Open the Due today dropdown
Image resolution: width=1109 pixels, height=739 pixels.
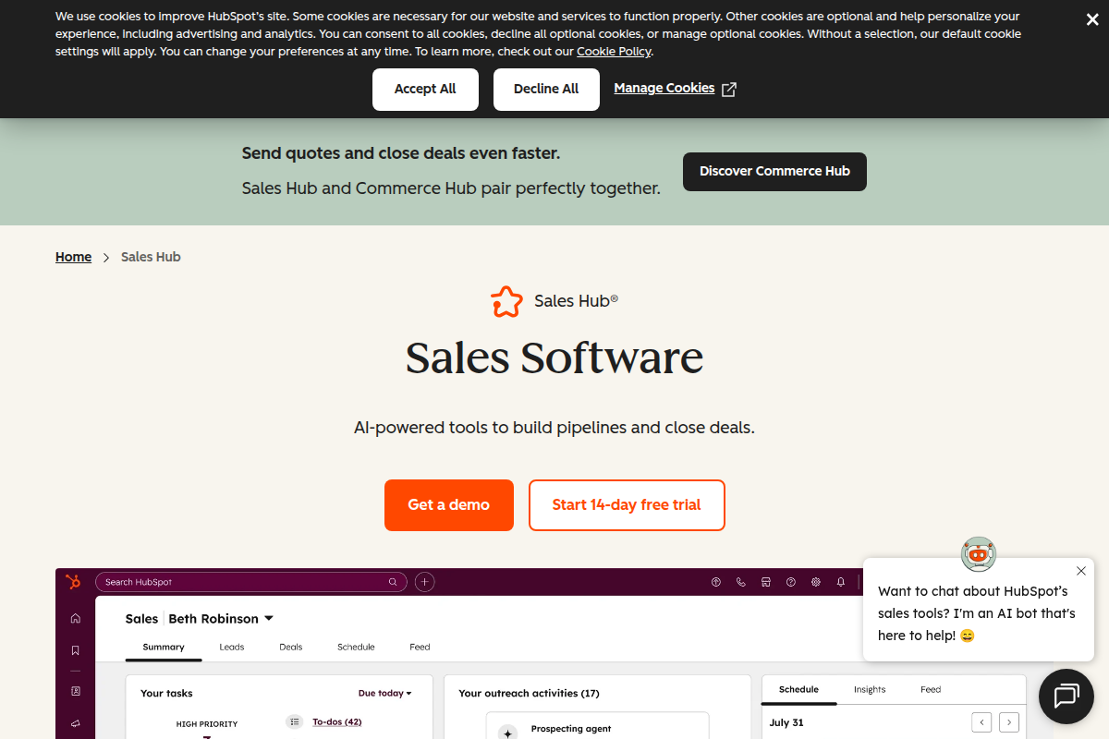(385, 694)
